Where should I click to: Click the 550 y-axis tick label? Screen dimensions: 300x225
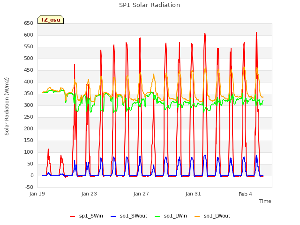(x=29, y=47)
